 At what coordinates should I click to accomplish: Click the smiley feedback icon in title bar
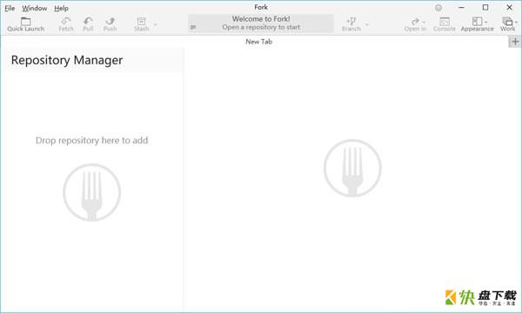pos(438,8)
